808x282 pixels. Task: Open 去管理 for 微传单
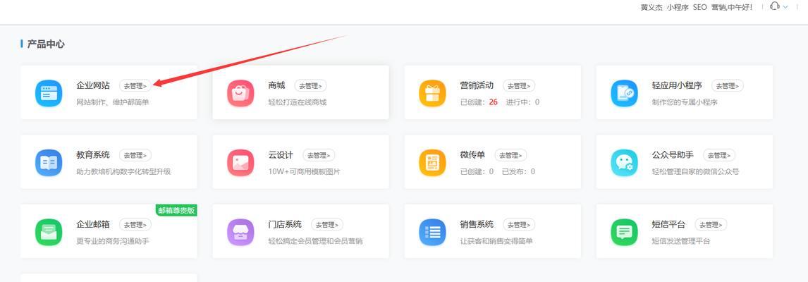pos(510,154)
